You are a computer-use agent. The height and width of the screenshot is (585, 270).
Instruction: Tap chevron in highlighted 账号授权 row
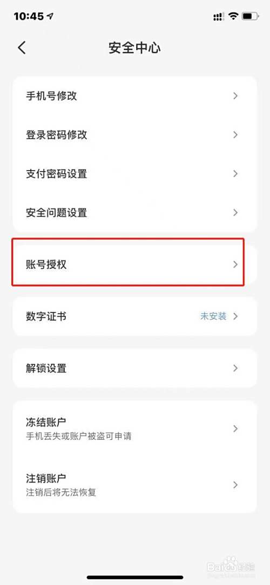[x=235, y=264]
